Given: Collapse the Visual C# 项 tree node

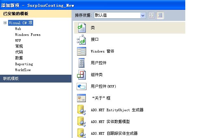Looking at the screenshot, I should pos(5,23).
